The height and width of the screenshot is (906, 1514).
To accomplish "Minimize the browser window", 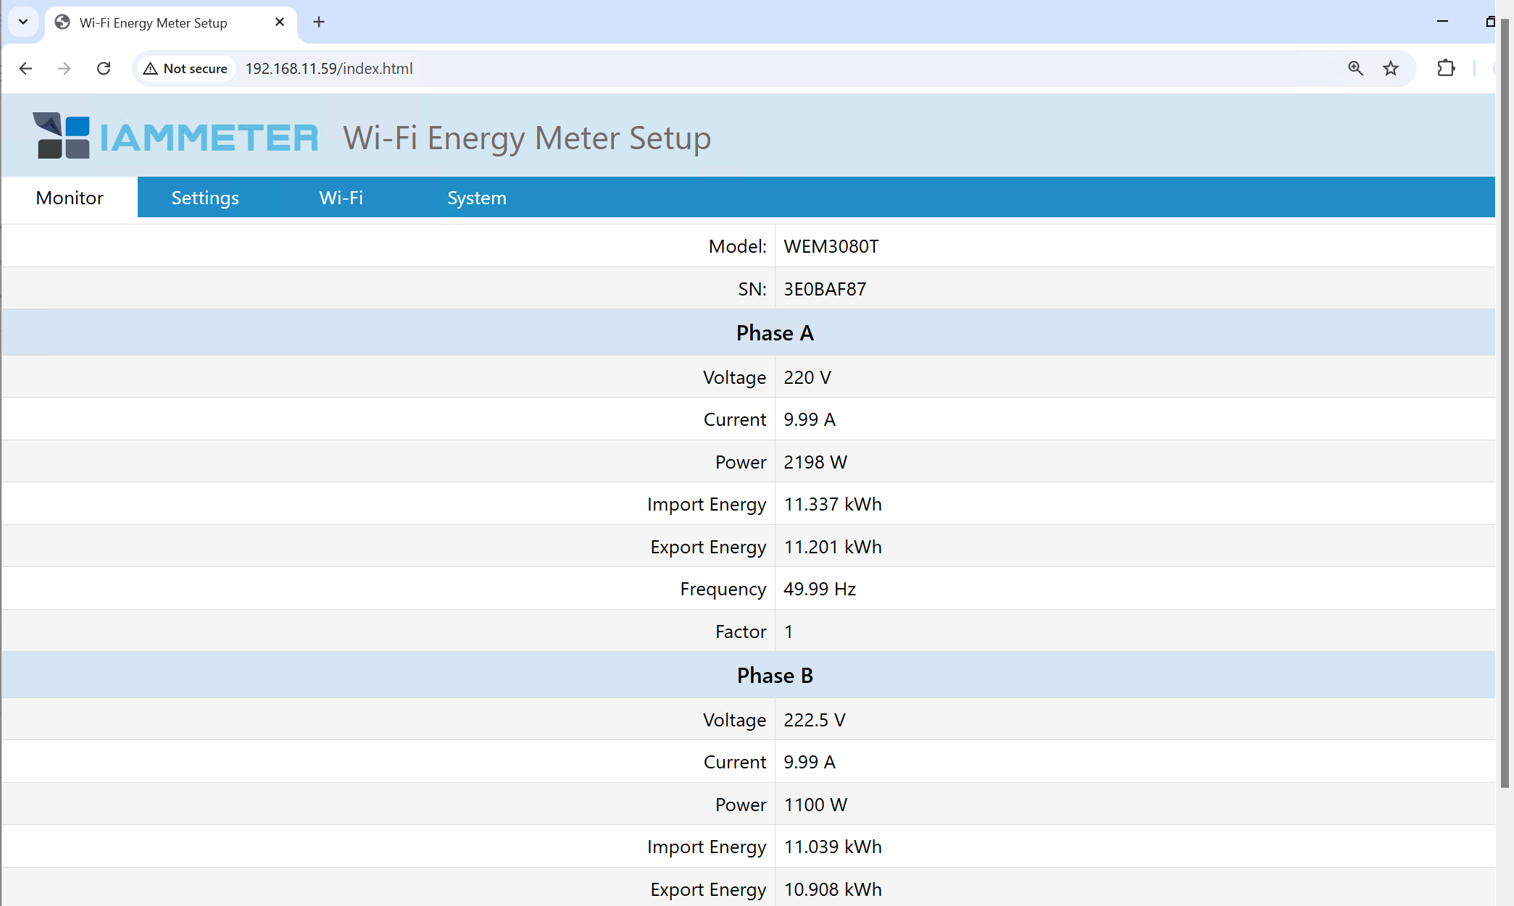I will pos(1442,22).
